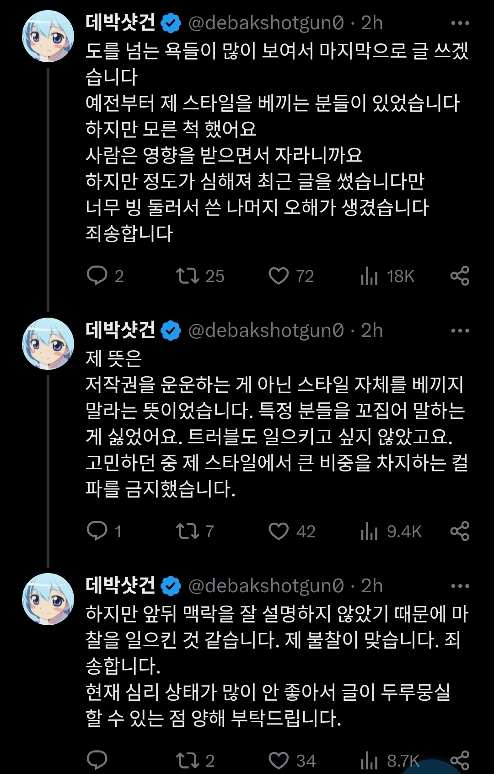494x774 pixels.
Task: Repost the third tweet with 2 reposts
Action: 188,760
